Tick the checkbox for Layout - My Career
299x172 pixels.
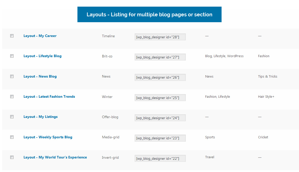[x=12, y=36]
